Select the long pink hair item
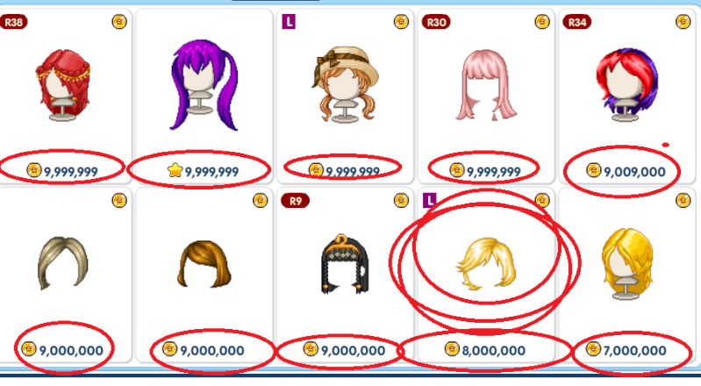701x386 pixels. 486,85
